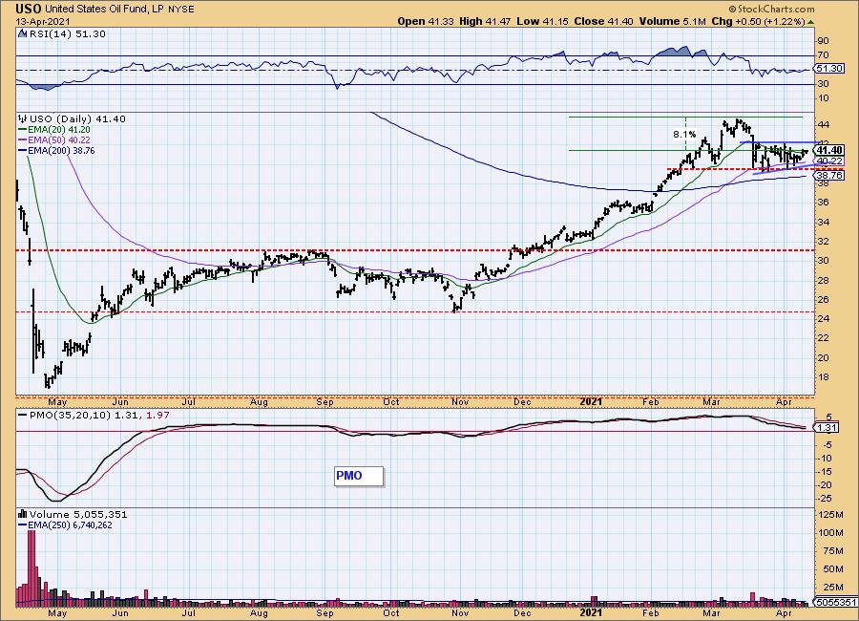The image size is (859, 621).
Task: Select the dark blue EMA(200) legend line marker
Action: 23,150
